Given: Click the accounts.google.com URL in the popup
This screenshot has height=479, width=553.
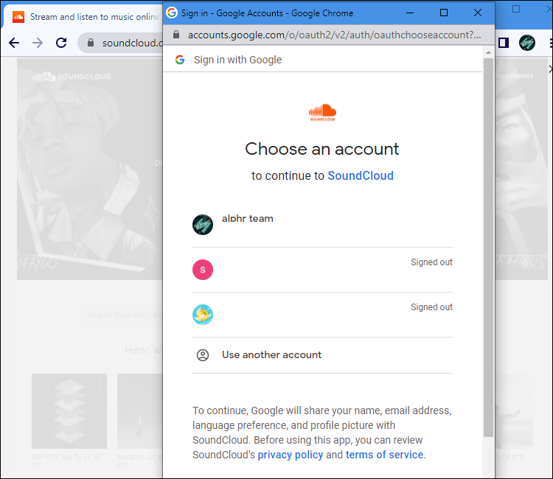Looking at the screenshot, I should [x=334, y=35].
